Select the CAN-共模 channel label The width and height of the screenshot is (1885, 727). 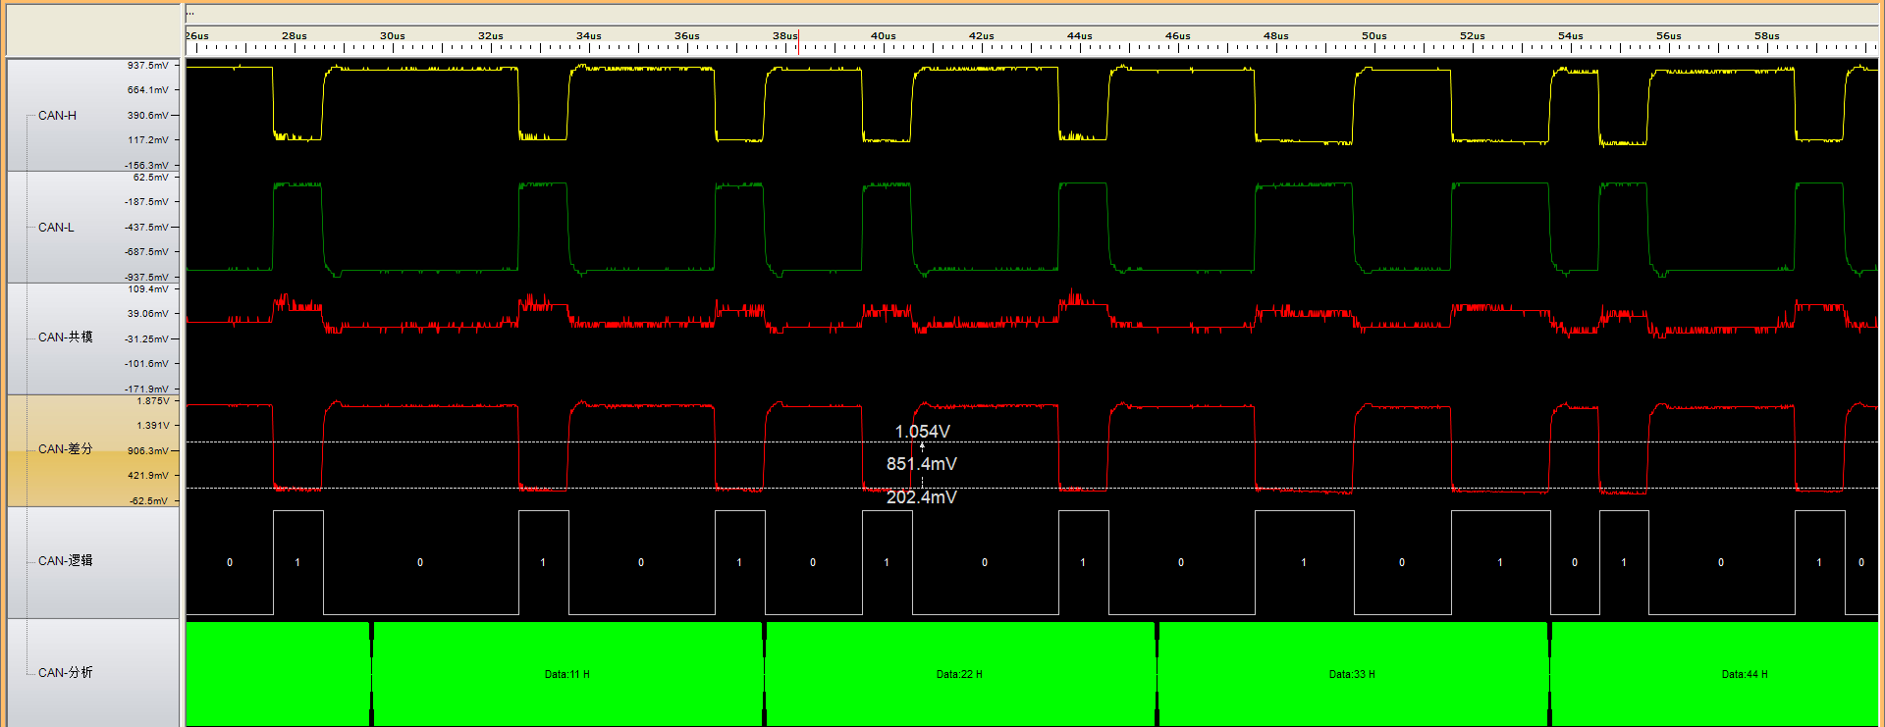tap(65, 338)
